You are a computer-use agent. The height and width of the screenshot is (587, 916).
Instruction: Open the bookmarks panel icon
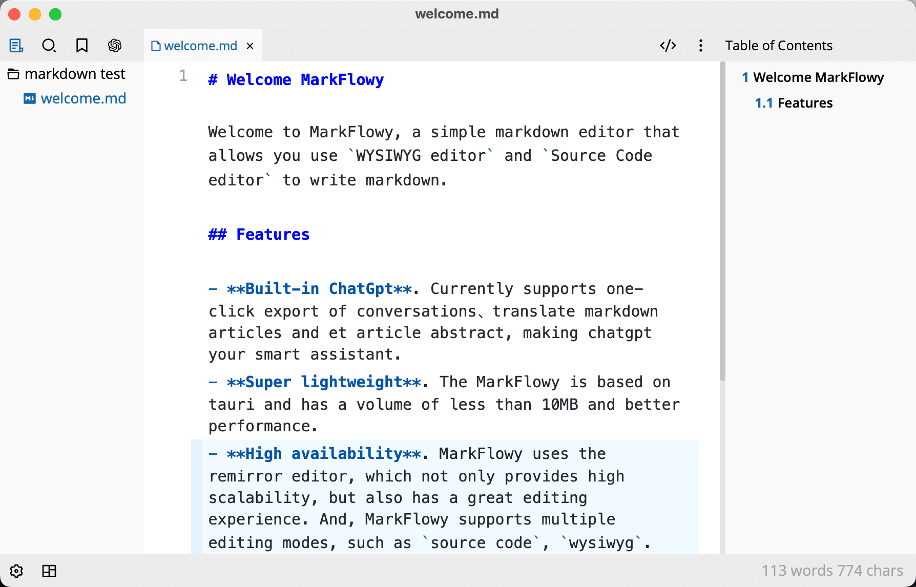coord(82,46)
